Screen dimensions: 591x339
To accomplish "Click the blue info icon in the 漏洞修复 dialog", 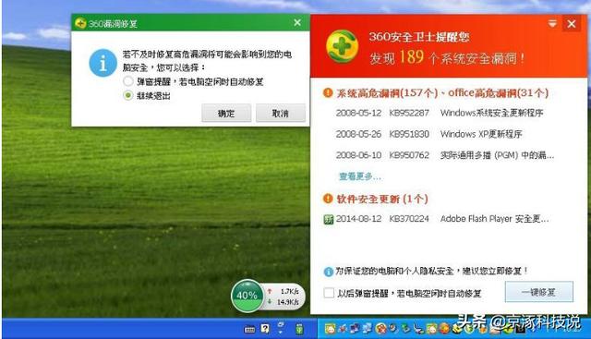I will point(103,63).
